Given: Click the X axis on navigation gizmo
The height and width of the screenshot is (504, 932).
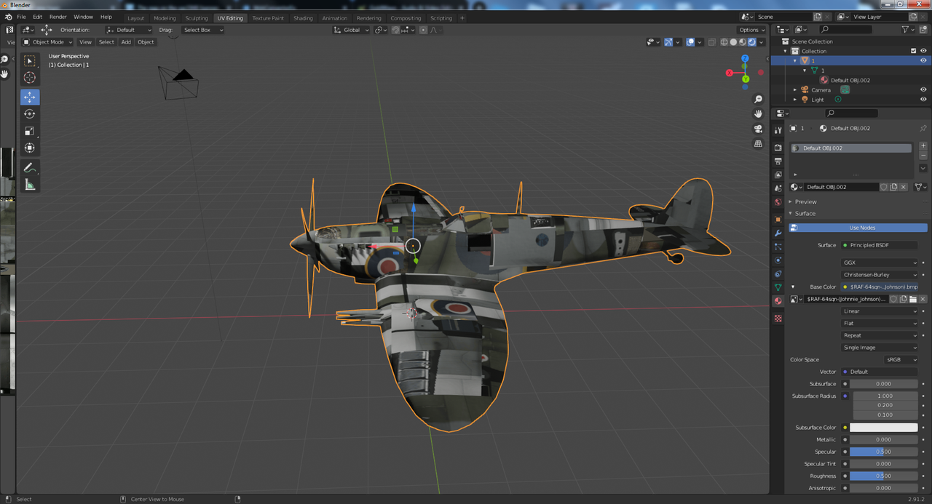Looking at the screenshot, I should (730, 72).
